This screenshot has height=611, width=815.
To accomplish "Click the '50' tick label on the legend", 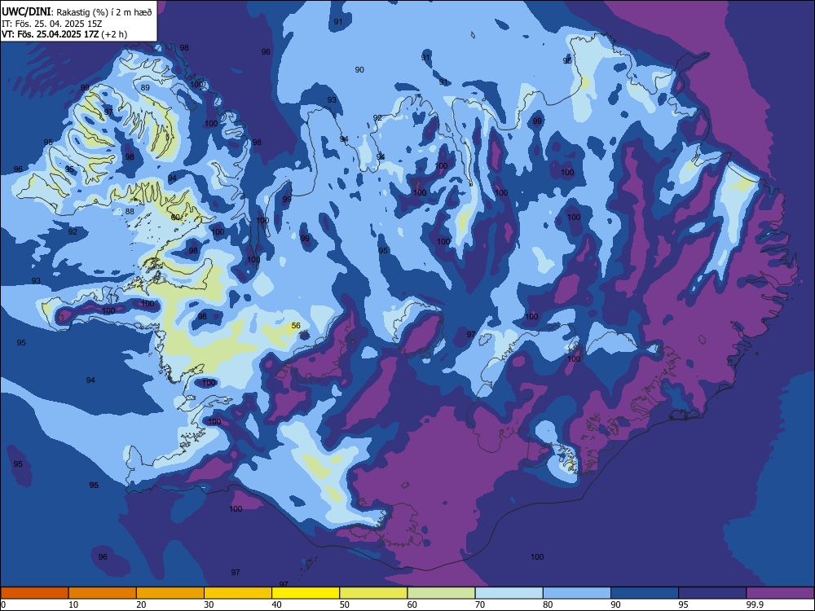I will point(345,604).
